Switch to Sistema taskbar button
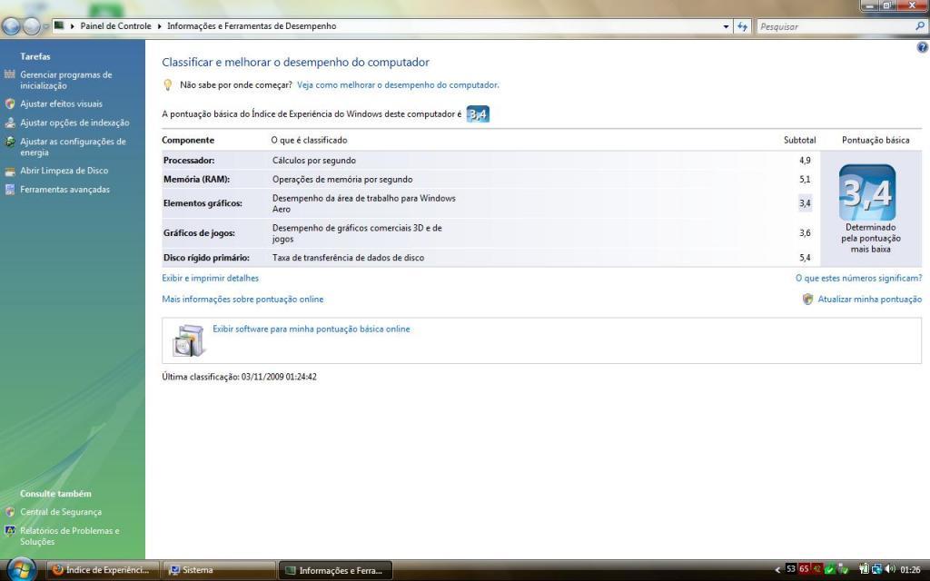 coord(220,570)
